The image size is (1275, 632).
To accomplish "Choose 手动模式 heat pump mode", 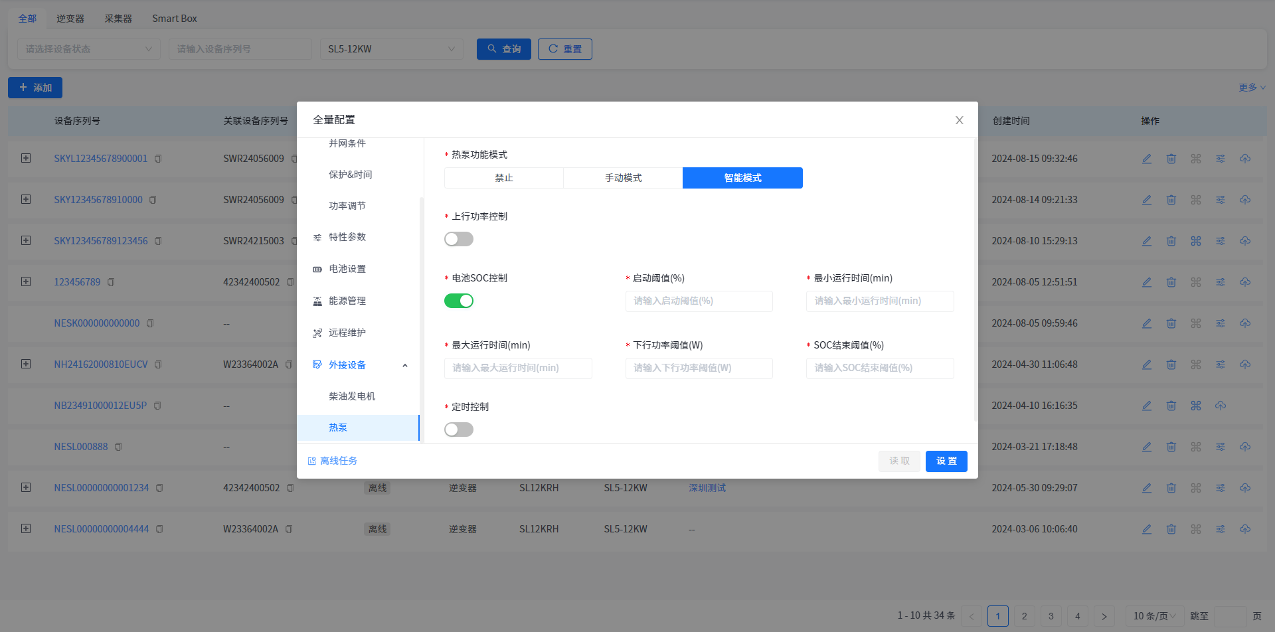I will click(x=623, y=178).
